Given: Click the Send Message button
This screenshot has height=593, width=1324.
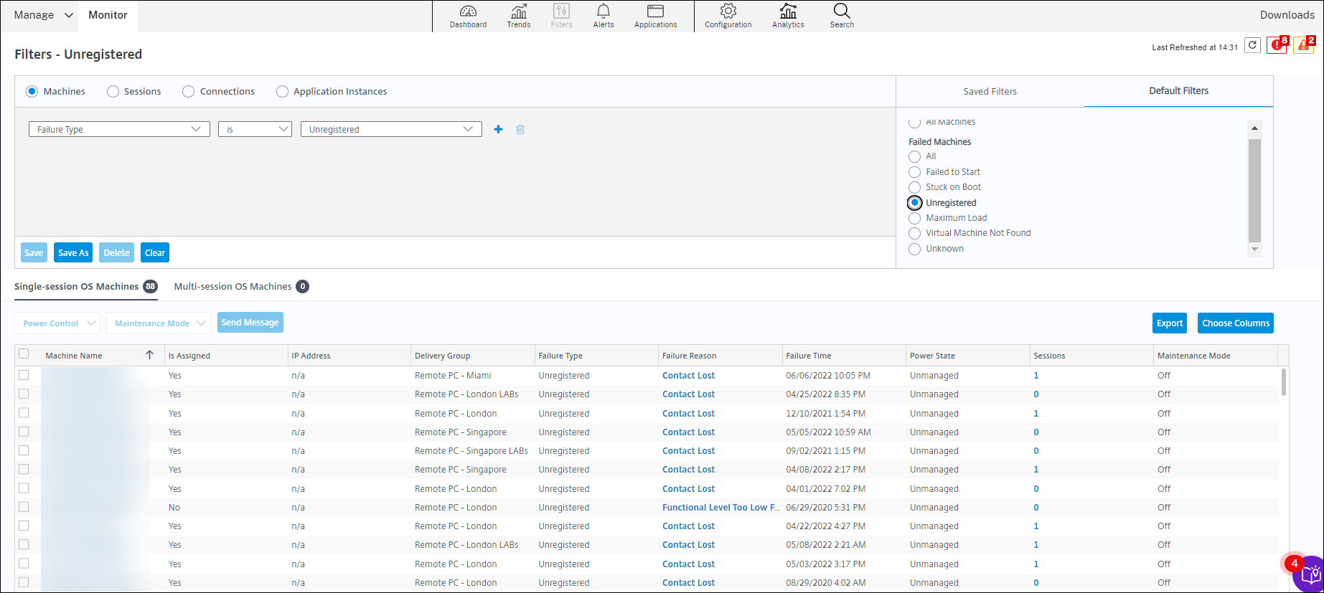Looking at the screenshot, I should pyautogui.click(x=250, y=323).
